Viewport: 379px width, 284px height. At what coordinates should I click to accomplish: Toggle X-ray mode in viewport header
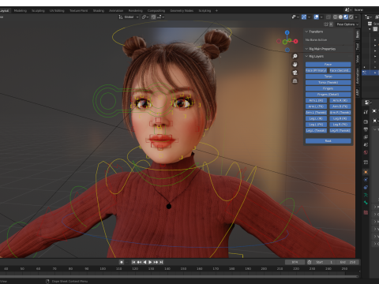click(x=328, y=17)
